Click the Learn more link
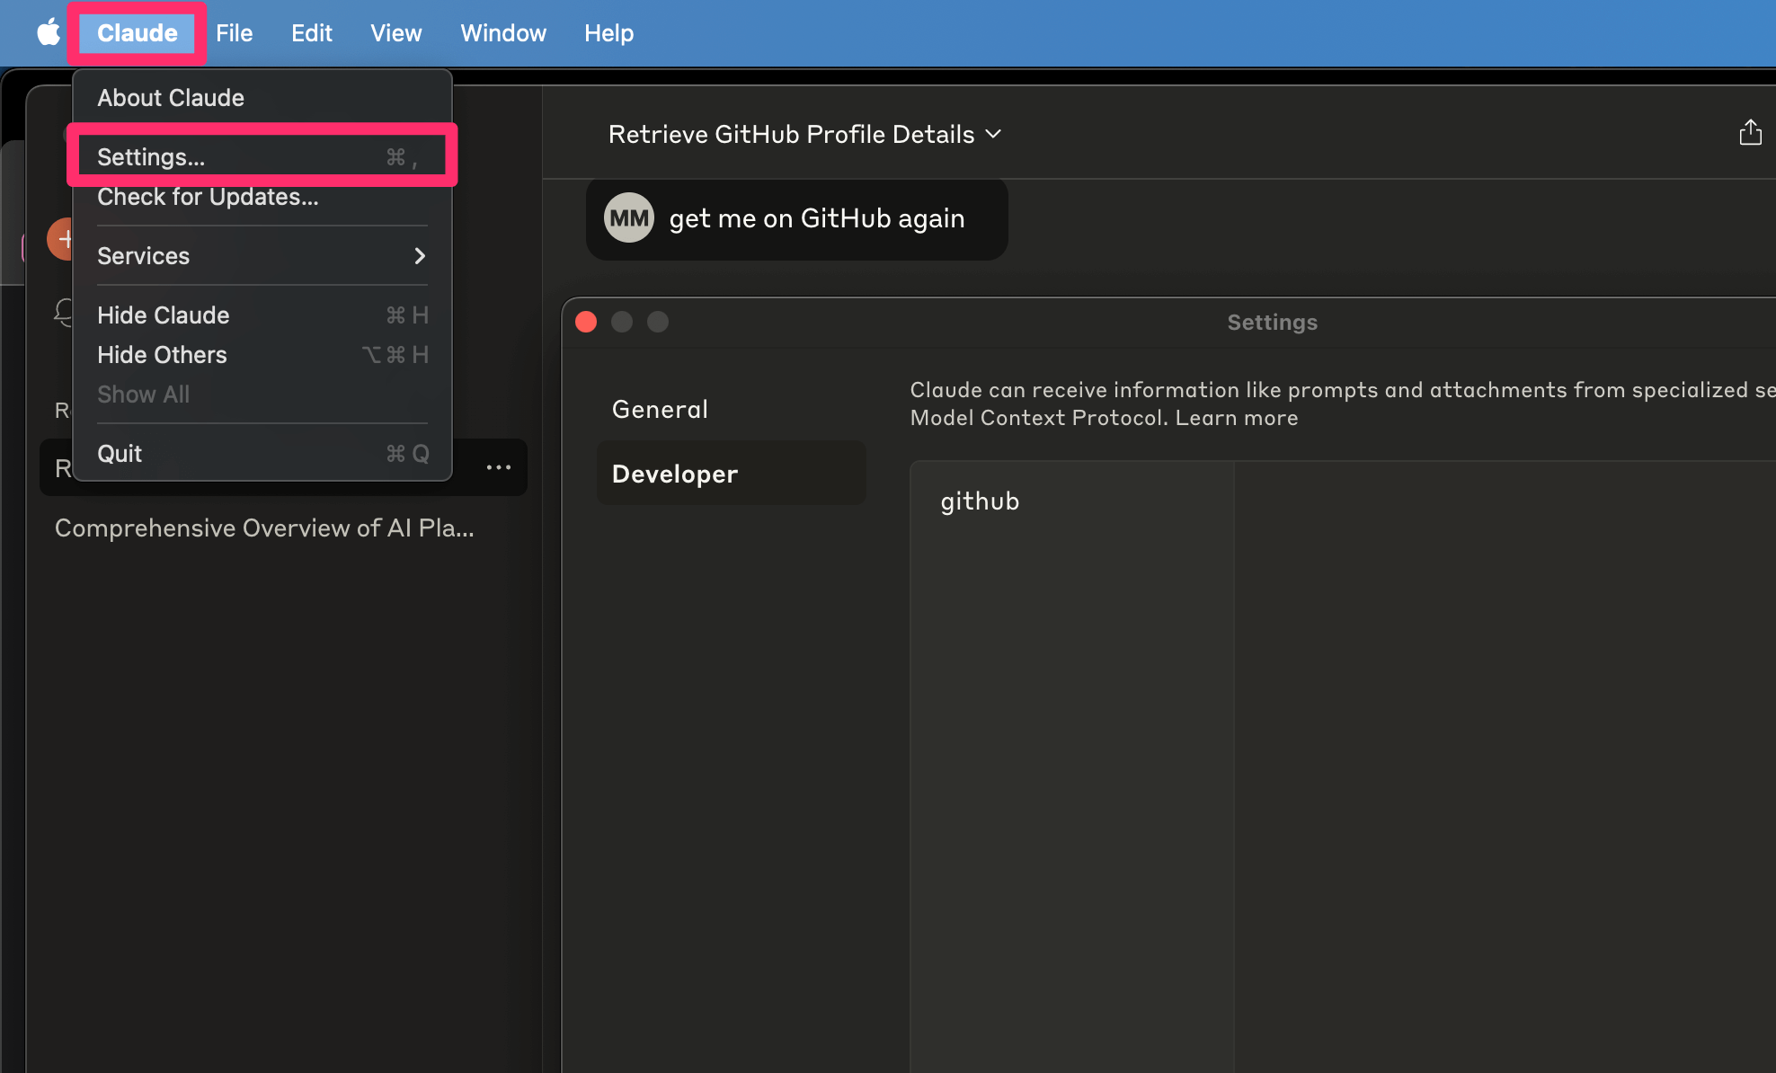 pos(1236,419)
